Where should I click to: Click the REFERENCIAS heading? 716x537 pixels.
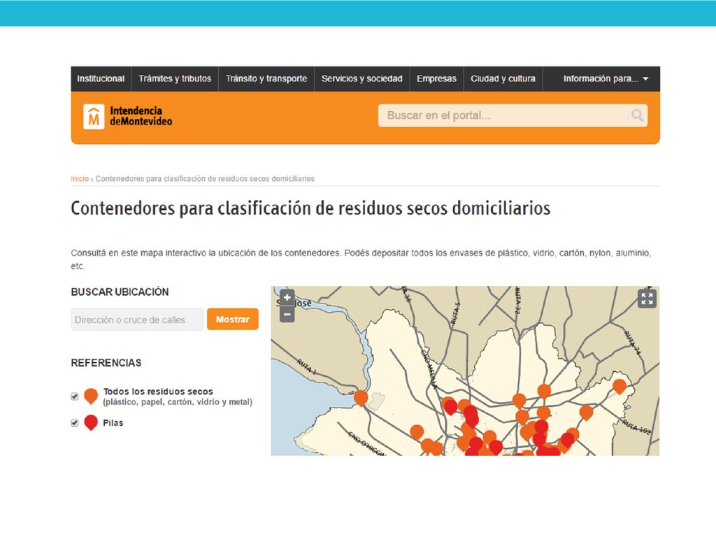106,363
